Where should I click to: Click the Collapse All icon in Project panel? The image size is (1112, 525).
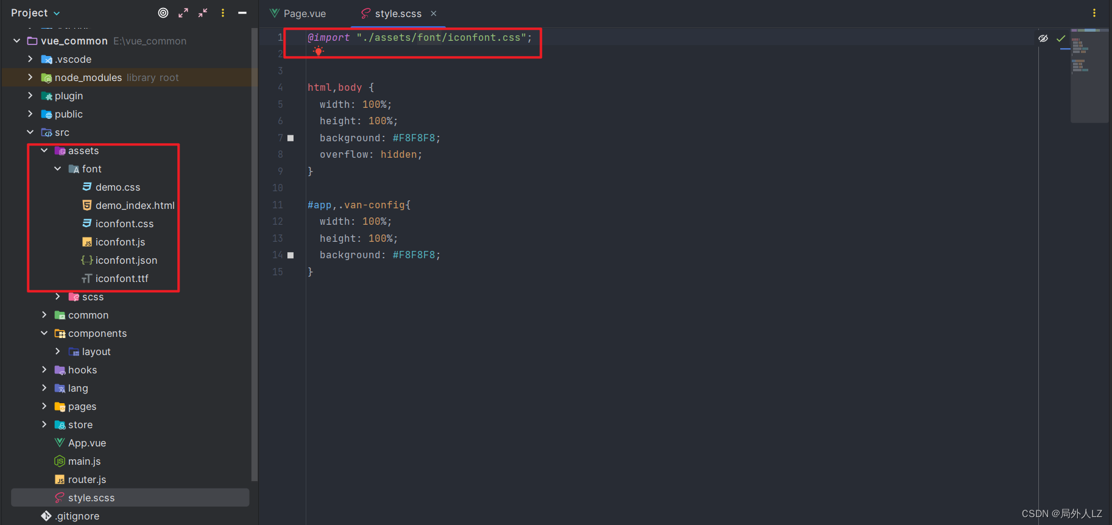pos(203,13)
